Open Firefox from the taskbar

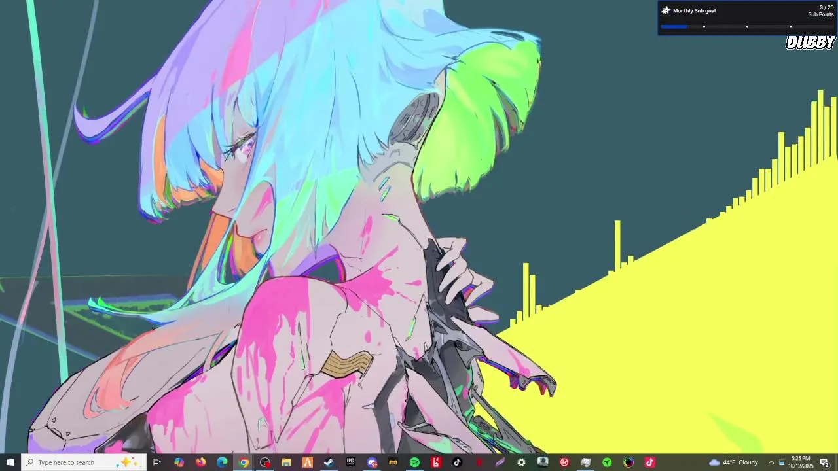(200, 462)
